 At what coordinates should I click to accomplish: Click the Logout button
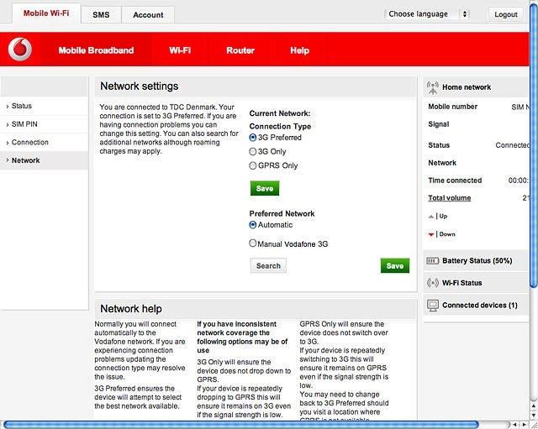coord(506,14)
